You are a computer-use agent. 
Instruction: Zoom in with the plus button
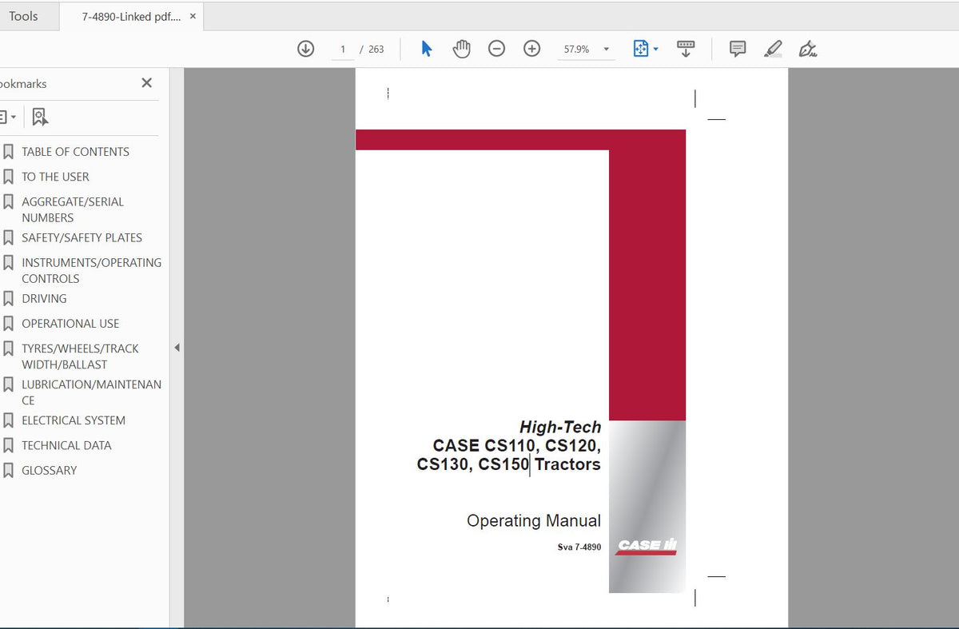pyautogui.click(x=531, y=49)
